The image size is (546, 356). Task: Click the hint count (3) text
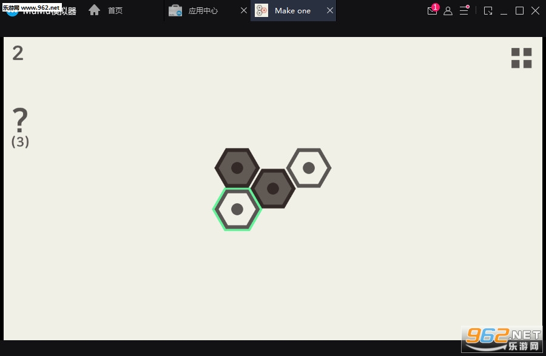coord(20,142)
